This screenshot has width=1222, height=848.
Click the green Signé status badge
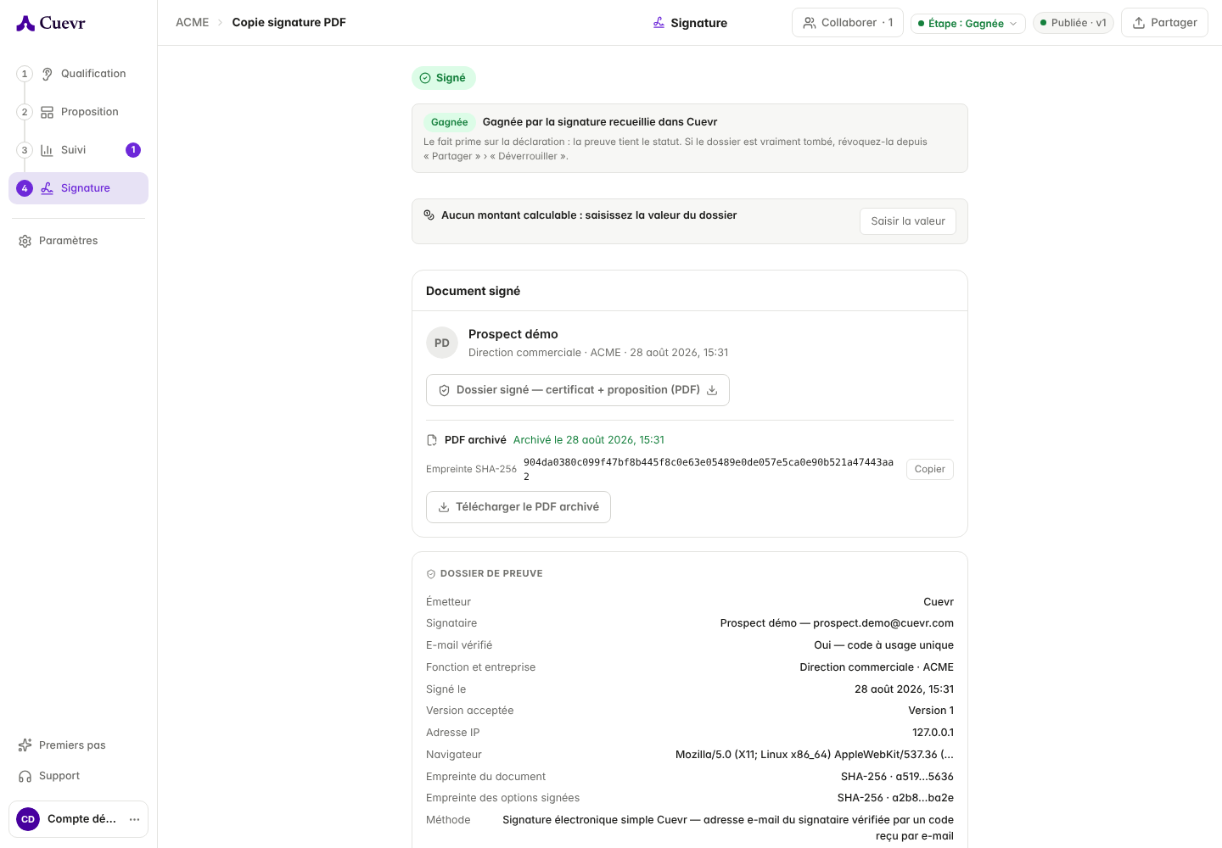point(443,78)
